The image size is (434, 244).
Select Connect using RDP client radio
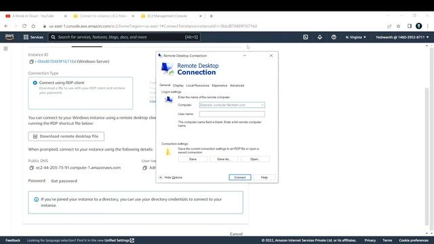click(35, 83)
